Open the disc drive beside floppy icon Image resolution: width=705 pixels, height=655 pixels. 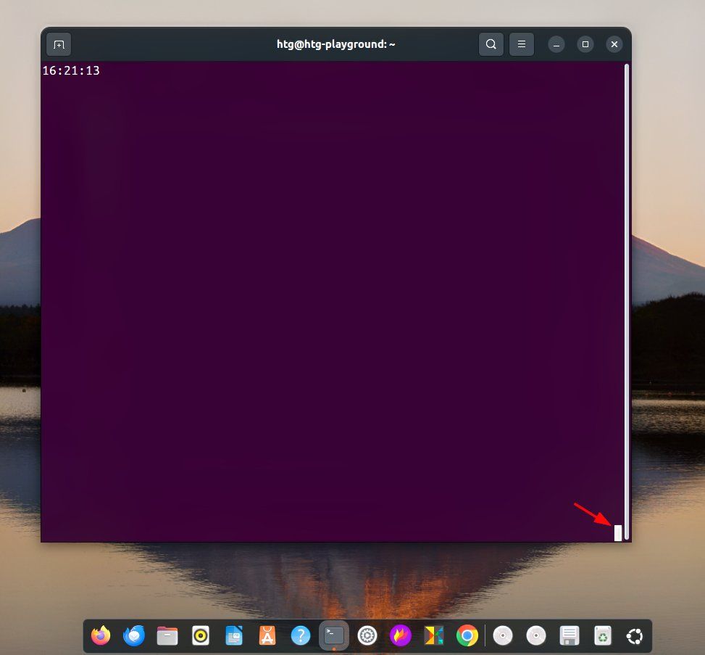pyautogui.click(x=536, y=636)
